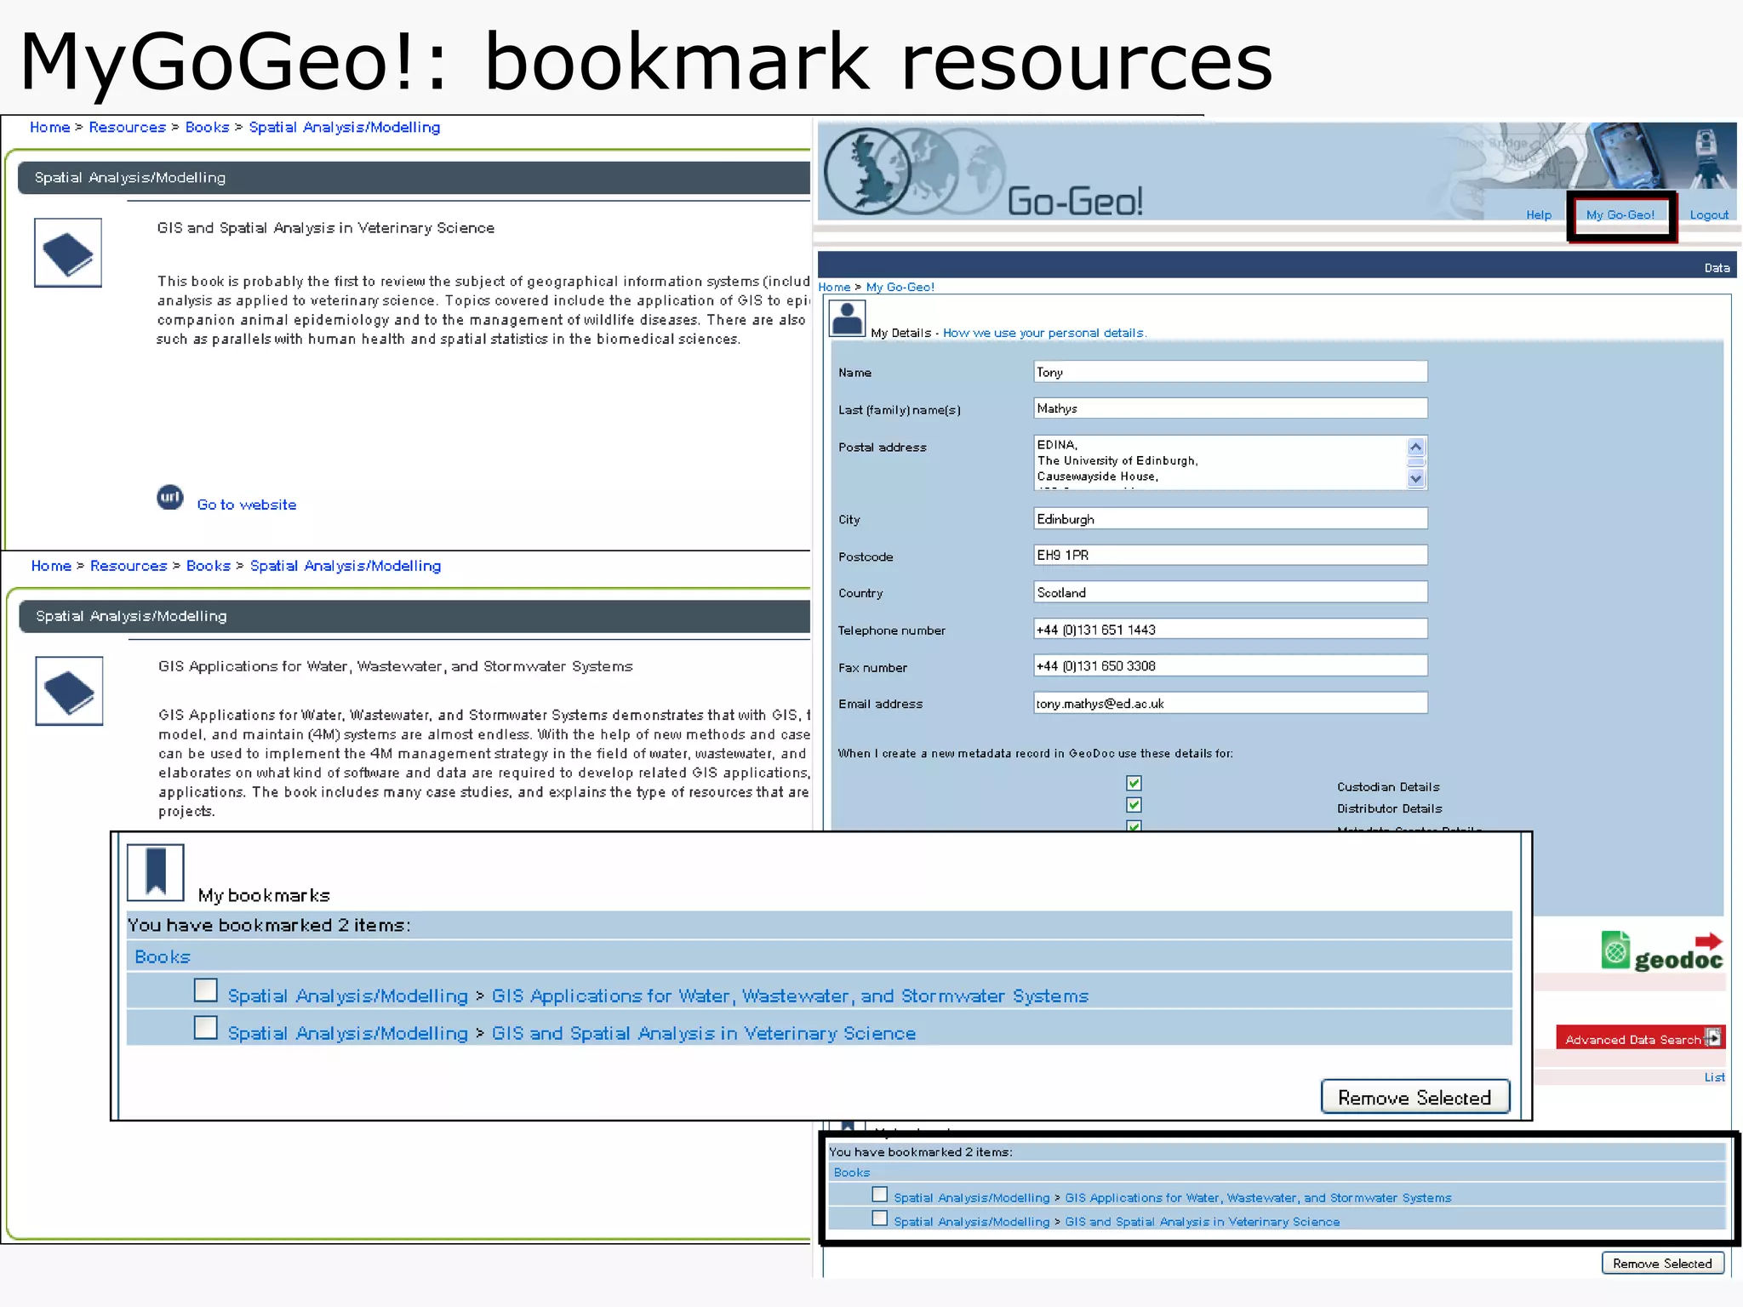This screenshot has height=1307, width=1743.
Task: Click the City field containing Edinburgh
Action: pyautogui.click(x=1230, y=519)
